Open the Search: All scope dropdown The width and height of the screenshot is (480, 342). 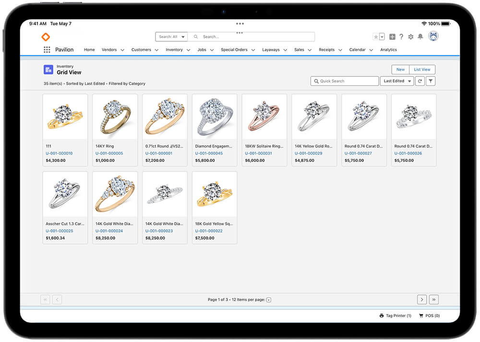pyautogui.click(x=172, y=37)
